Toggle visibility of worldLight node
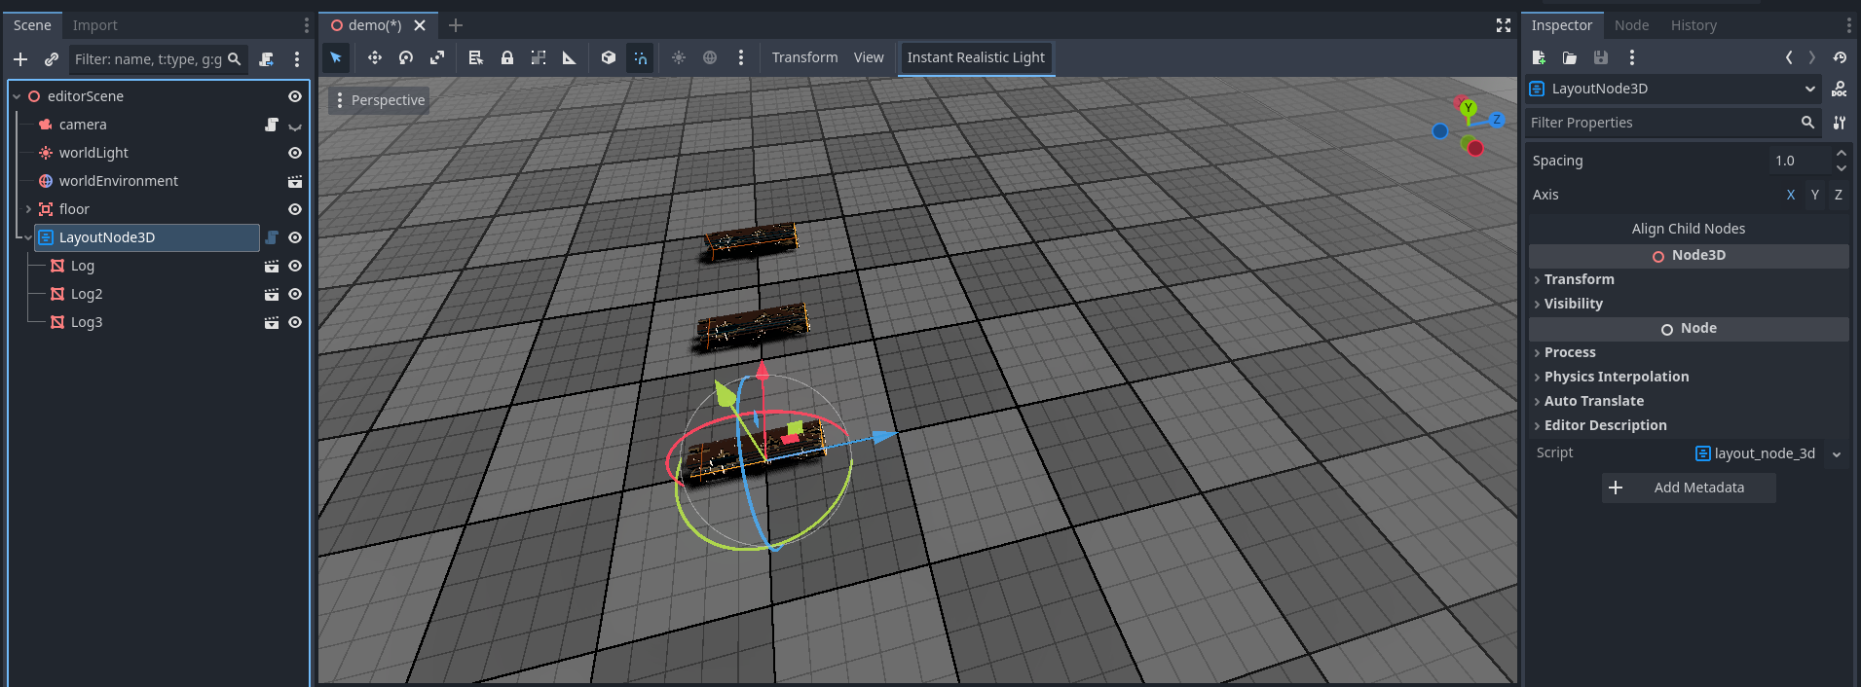Image resolution: width=1861 pixels, height=687 pixels. (x=295, y=153)
